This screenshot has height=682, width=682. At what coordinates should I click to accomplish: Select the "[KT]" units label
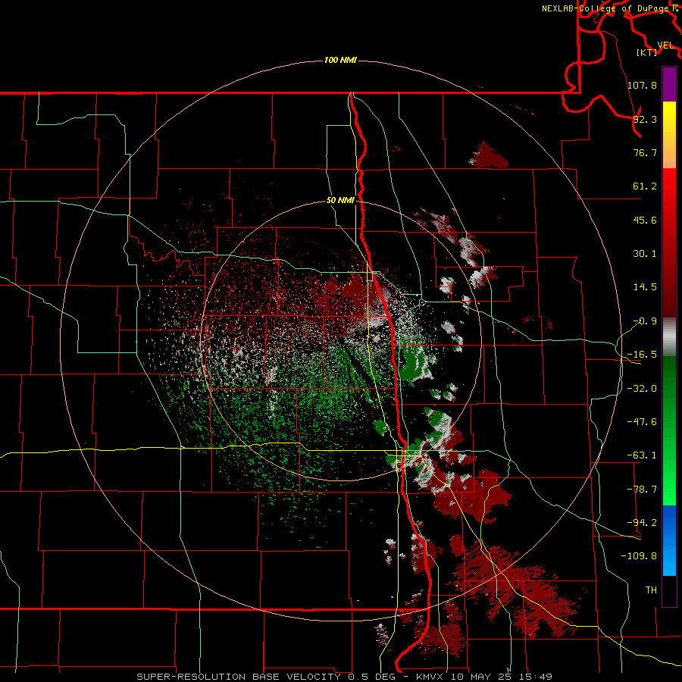647,52
